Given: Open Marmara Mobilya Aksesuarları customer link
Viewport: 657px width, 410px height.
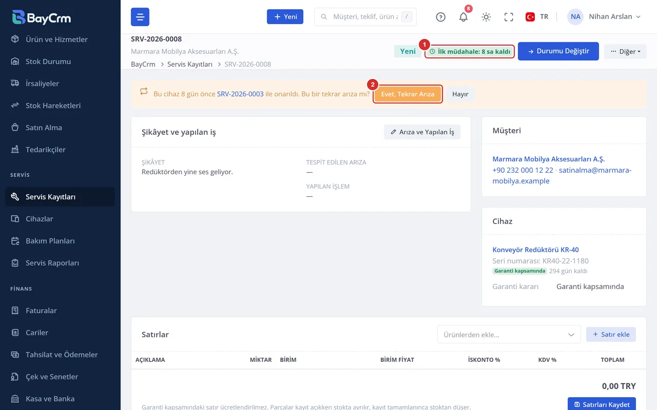Looking at the screenshot, I should 549,159.
